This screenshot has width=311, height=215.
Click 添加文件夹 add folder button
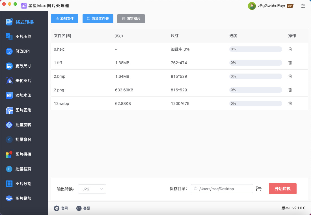[x=98, y=19]
